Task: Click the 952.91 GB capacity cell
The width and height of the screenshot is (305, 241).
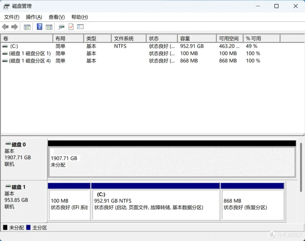Action: pyautogui.click(x=192, y=46)
